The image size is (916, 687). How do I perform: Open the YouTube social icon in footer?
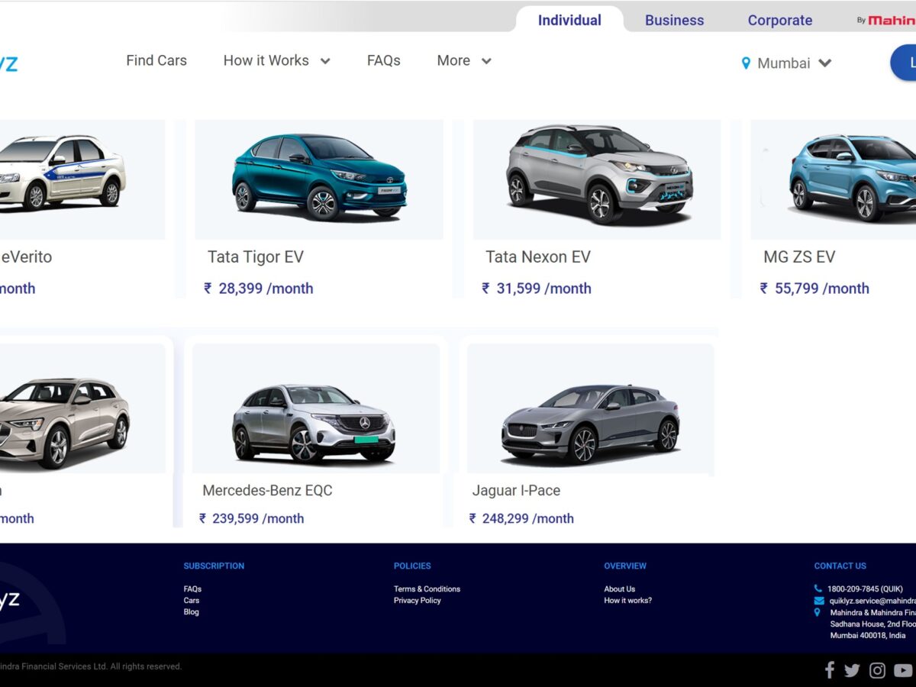coord(903,670)
